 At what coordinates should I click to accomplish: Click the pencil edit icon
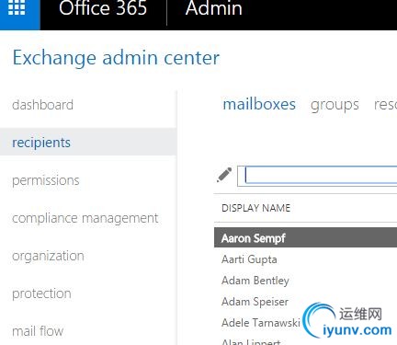coord(224,175)
